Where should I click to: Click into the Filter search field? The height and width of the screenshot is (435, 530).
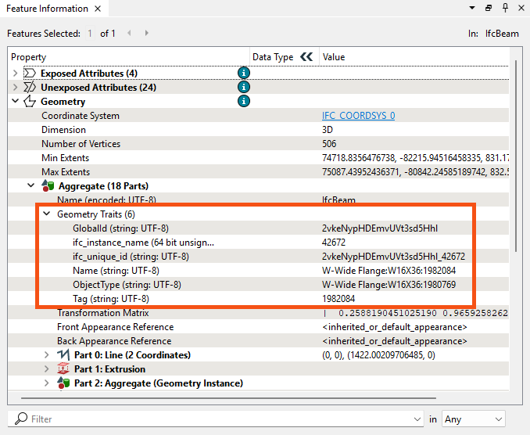[x=219, y=419]
